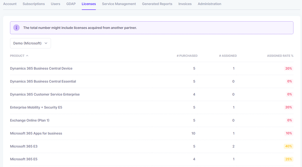Viewport: 302px width, 167px height.
Task: Open the Service Management tab
Action: coord(119,4)
